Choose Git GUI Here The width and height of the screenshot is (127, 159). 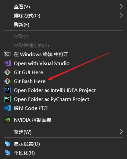pos(64,72)
